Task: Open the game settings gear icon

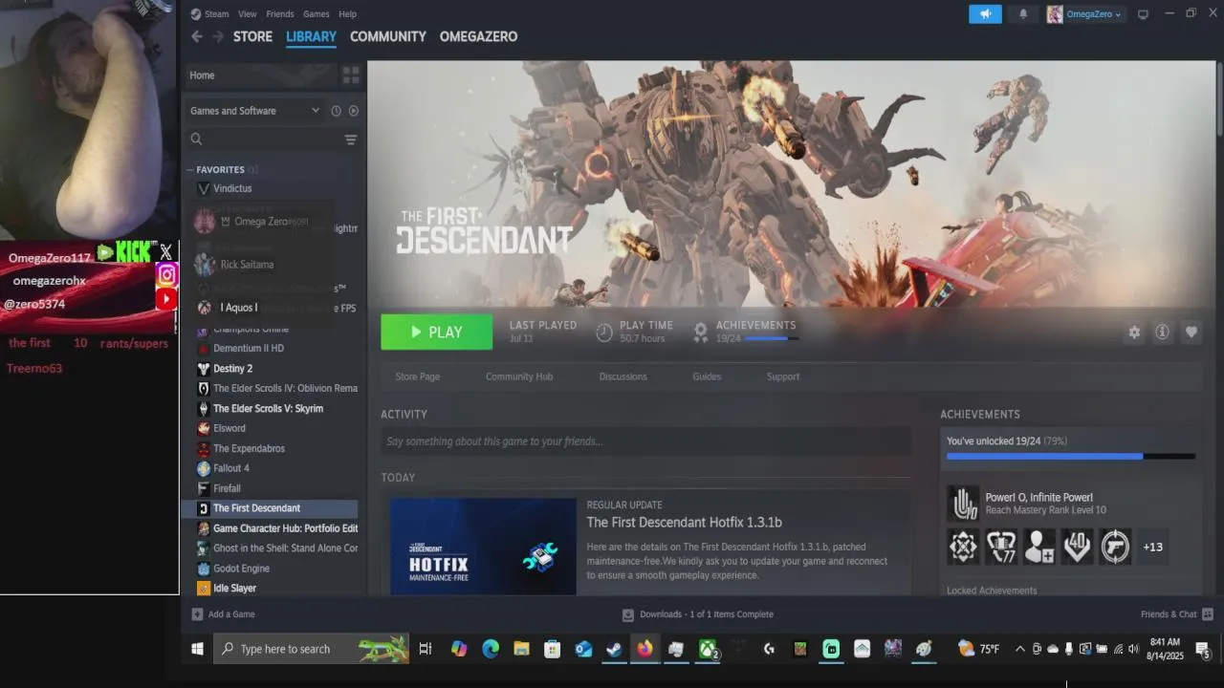Action: pos(1134,333)
